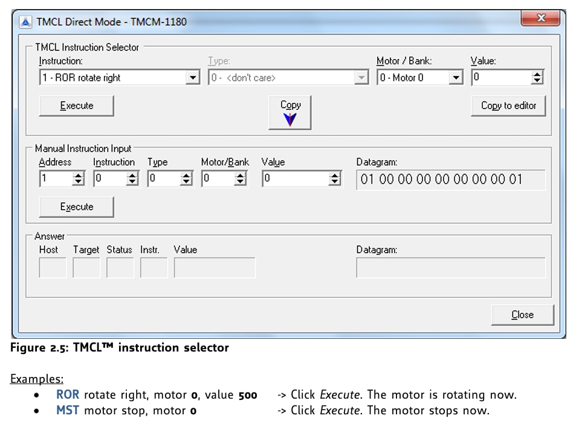Select the manual input Datagram field
This screenshot has width=579, height=424.
(450, 180)
